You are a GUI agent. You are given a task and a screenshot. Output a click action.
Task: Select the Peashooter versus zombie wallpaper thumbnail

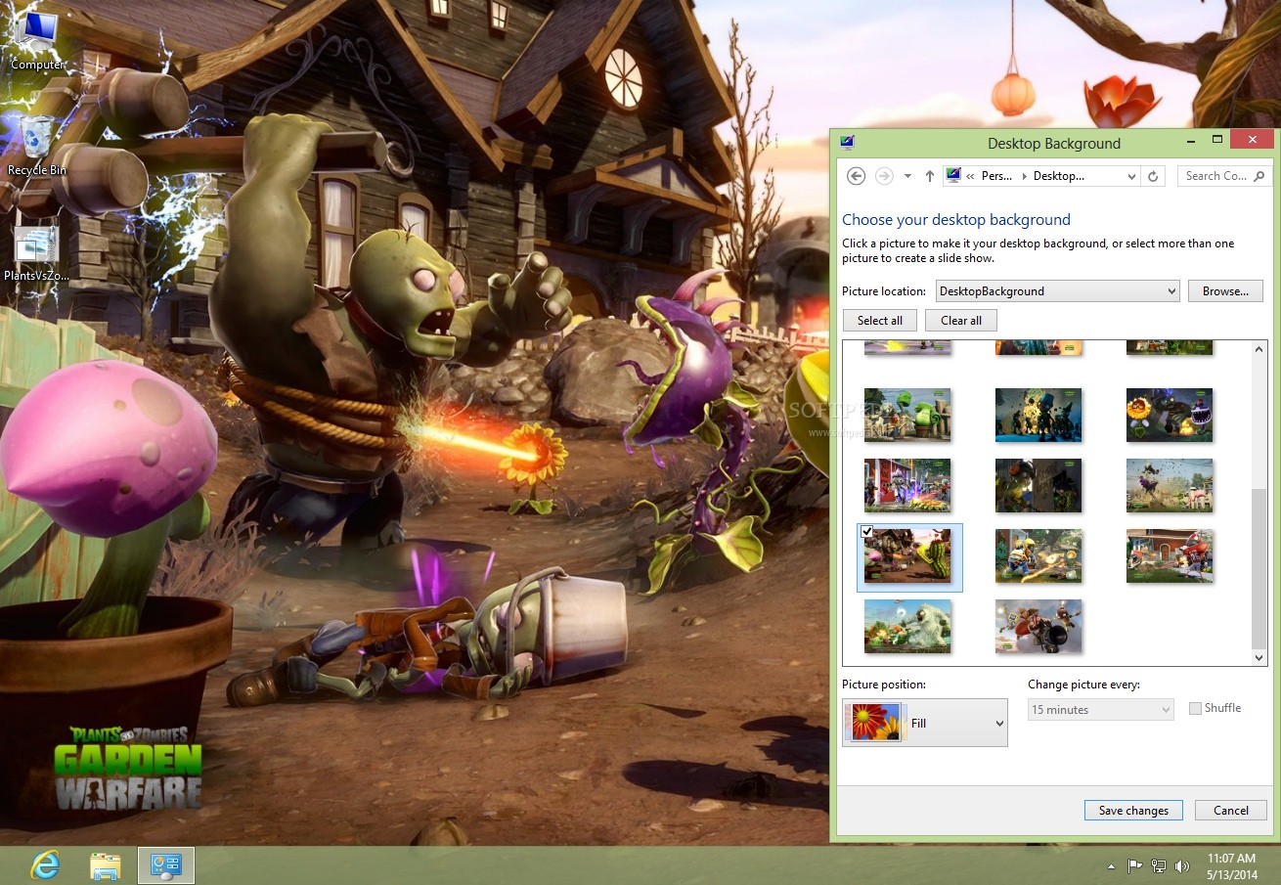pyautogui.click(x=907, y=415)
